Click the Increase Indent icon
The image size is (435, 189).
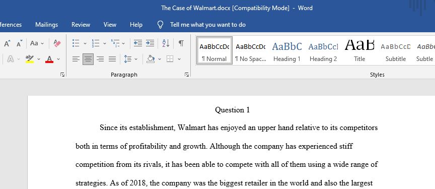click(x=150, y=43)
